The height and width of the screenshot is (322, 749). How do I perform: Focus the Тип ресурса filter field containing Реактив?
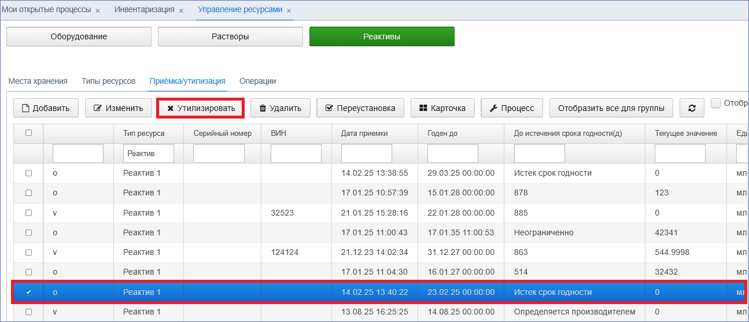[x=149, y=153]
